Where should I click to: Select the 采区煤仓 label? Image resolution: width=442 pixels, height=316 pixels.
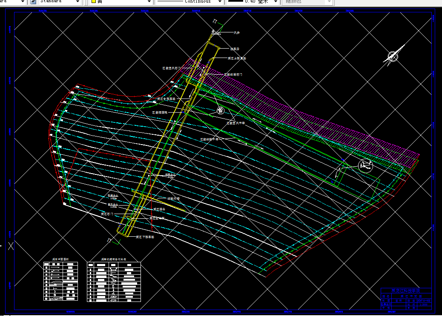pos(159,209)
